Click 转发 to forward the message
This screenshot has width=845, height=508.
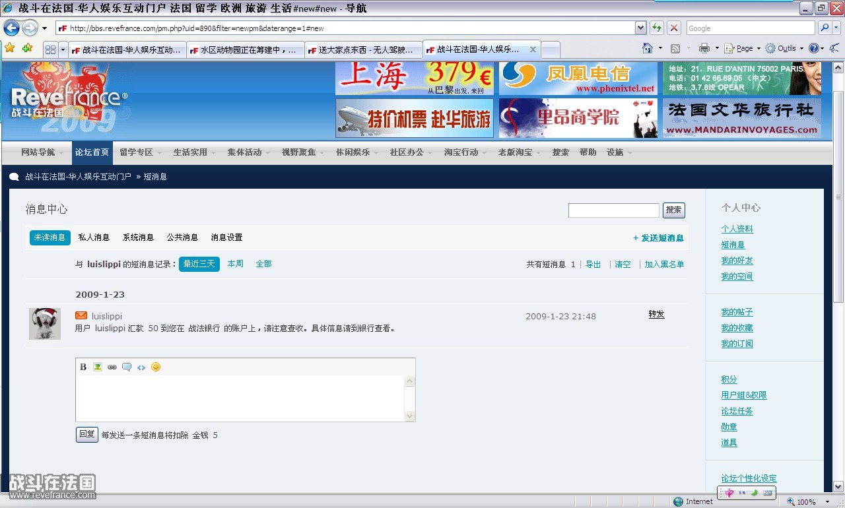[656, 315]
